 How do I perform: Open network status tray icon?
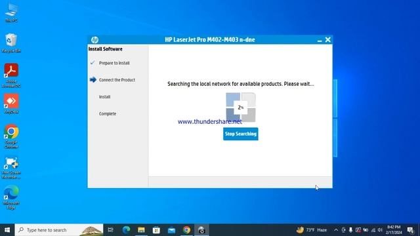point(373,230)
